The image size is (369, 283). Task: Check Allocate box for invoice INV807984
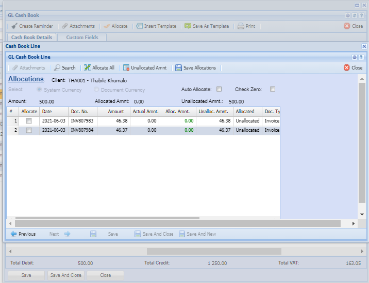click(x=29, y=130)
